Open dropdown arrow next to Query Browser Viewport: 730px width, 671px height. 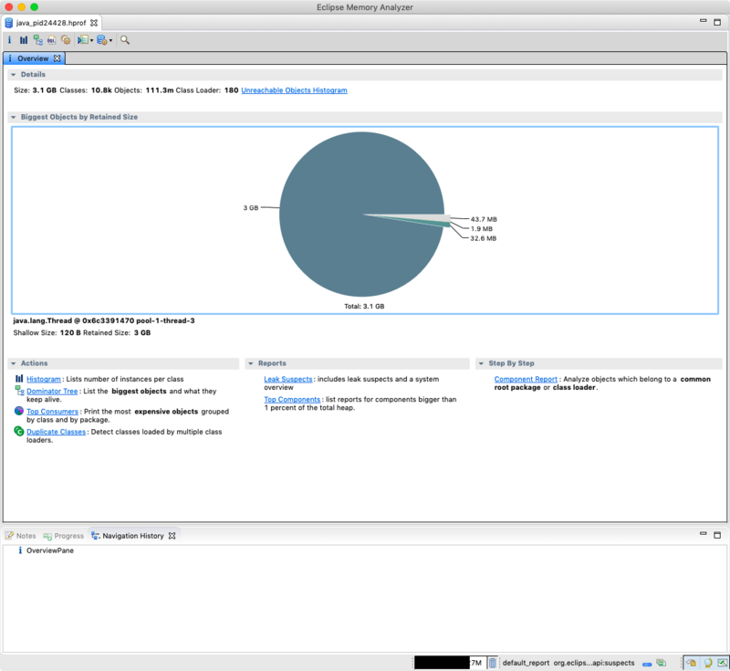pyautogui.click(x=110, y=40)
